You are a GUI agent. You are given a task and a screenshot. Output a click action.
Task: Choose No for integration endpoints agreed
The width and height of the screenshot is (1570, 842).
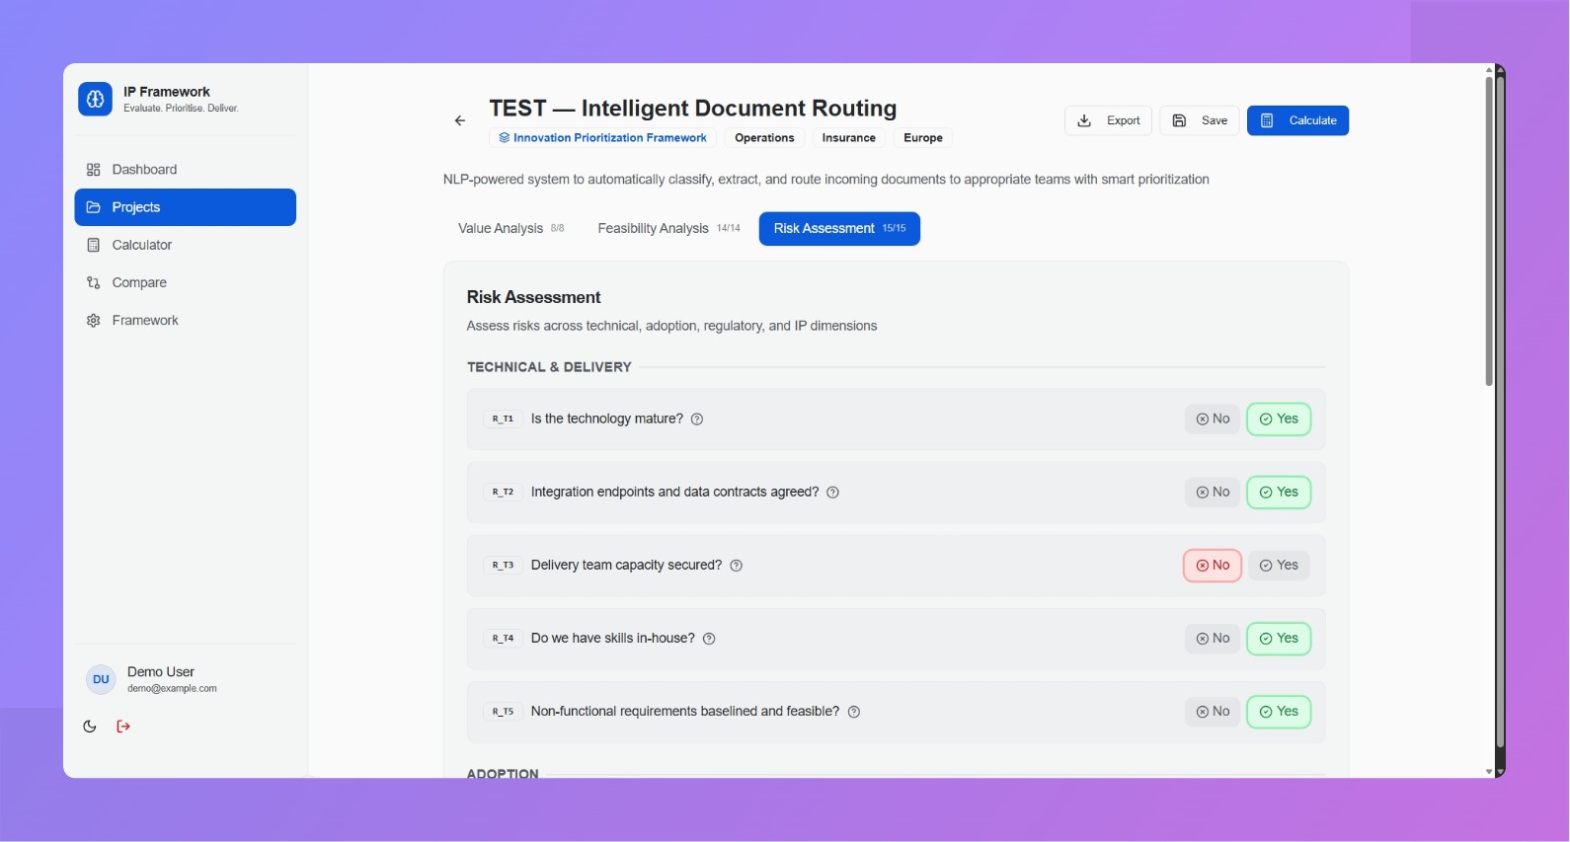1212,493
